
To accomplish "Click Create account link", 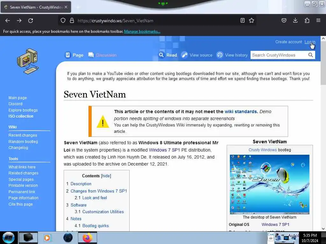I will [288, 42].
